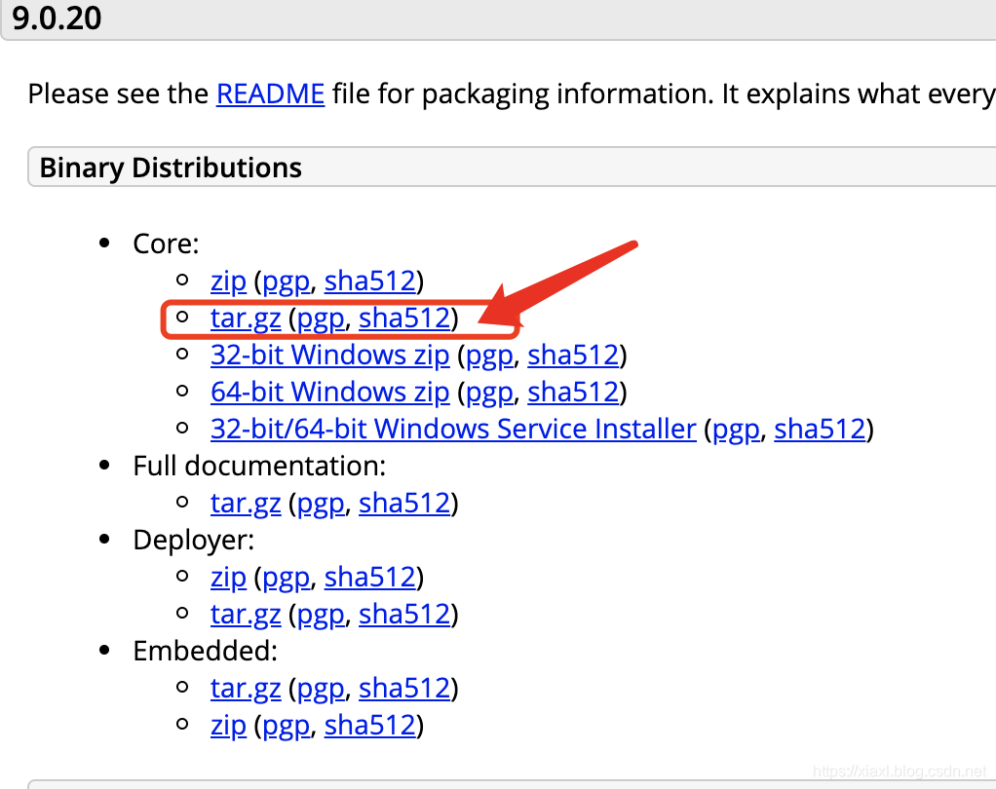Open pgp for Windows Service Installer
This screenshot has height=789, width=996.
click(x=736, y=429)
